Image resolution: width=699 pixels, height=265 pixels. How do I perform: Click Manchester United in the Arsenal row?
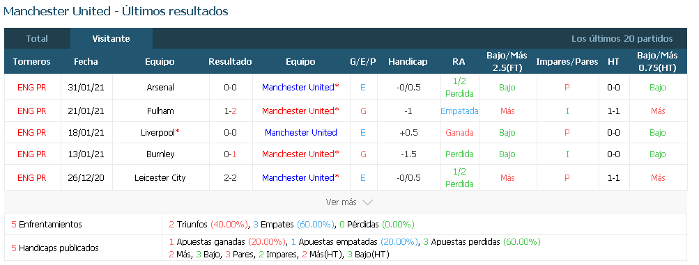pos(298,88)
